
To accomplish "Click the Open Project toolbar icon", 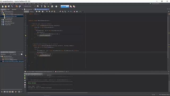I will [x=9, y=6].
